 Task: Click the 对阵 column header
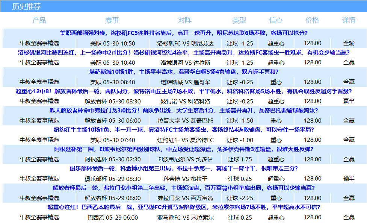[x=185, y=20]
